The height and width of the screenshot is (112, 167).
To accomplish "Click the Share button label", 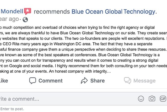I will (97, 81).
